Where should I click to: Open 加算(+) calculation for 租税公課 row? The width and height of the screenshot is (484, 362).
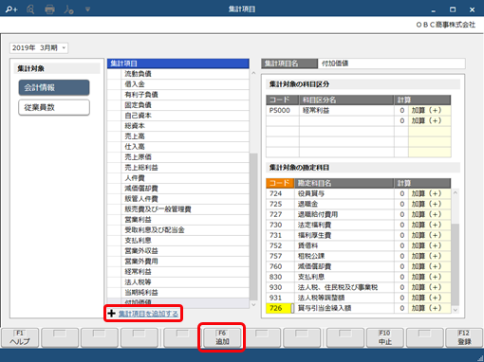(x=429, y=256)
